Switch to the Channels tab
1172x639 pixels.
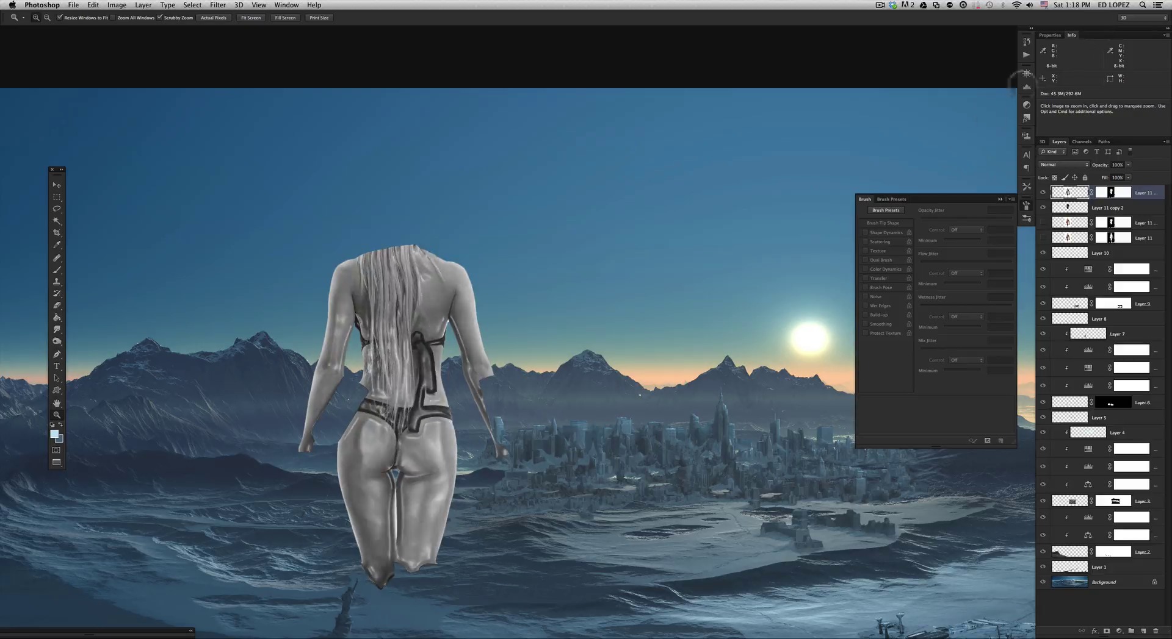coord(1081,141)
